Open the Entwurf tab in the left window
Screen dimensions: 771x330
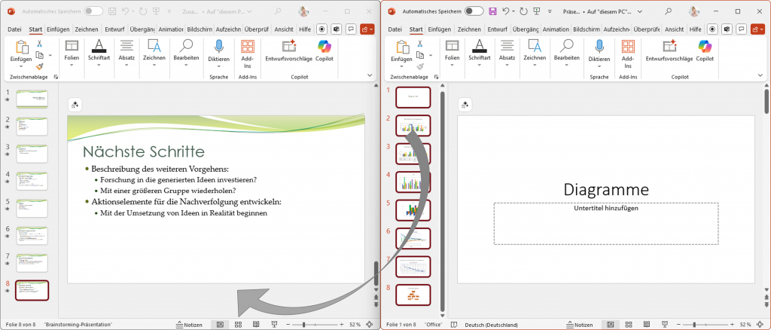click(114, 29)
